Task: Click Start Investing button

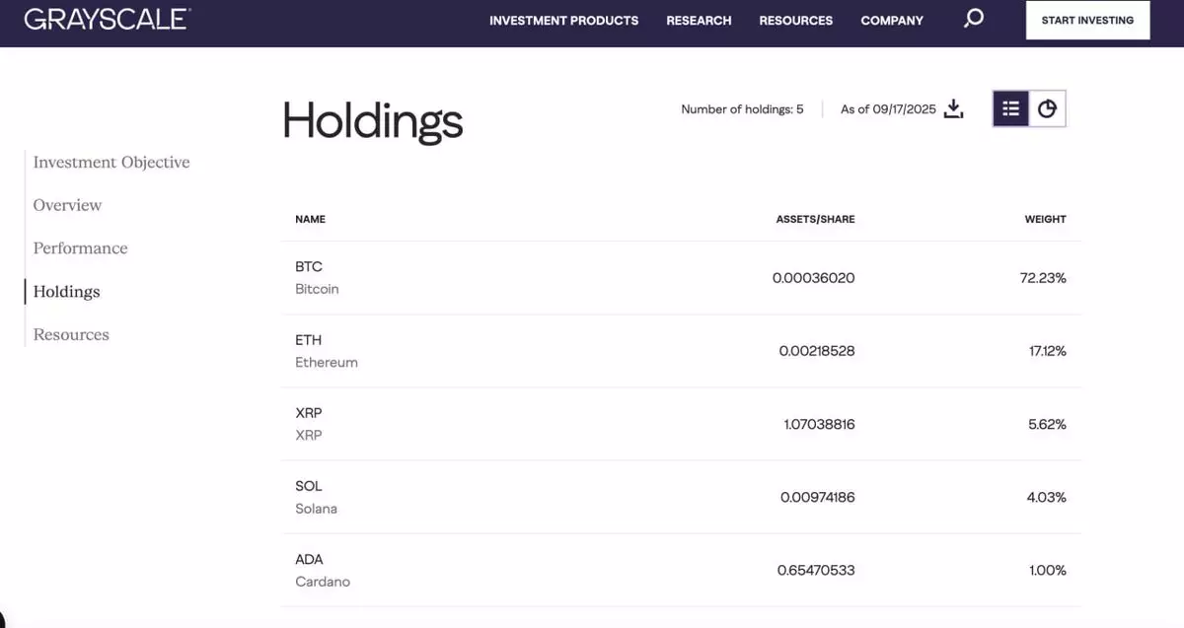Action: tap(1087, 20)
